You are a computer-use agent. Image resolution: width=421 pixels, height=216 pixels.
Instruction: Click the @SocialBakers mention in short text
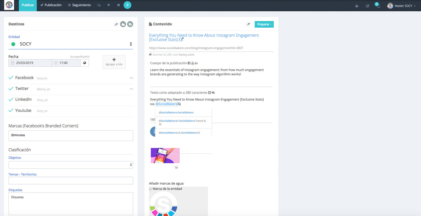166,104
